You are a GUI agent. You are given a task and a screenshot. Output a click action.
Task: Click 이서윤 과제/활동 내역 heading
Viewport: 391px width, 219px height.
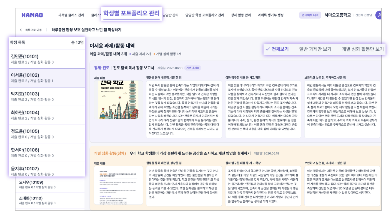pyautogui.click(x=112, y=46)
